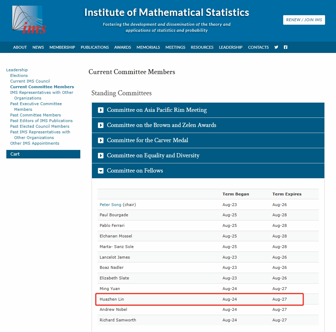Screen dimensions: 336x332
Task: Open Peter Song's profile link
Action: click(x=110, y=205)
